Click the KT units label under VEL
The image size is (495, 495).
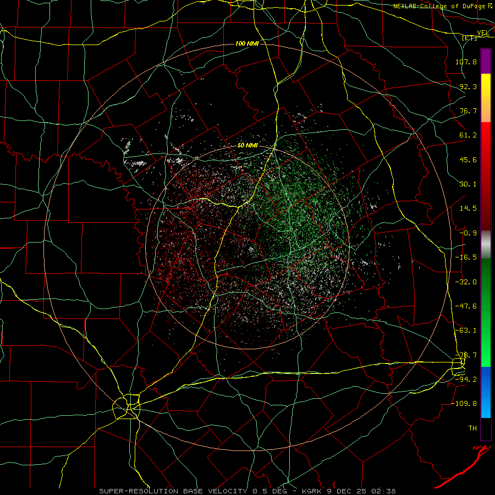pos(470,38)
